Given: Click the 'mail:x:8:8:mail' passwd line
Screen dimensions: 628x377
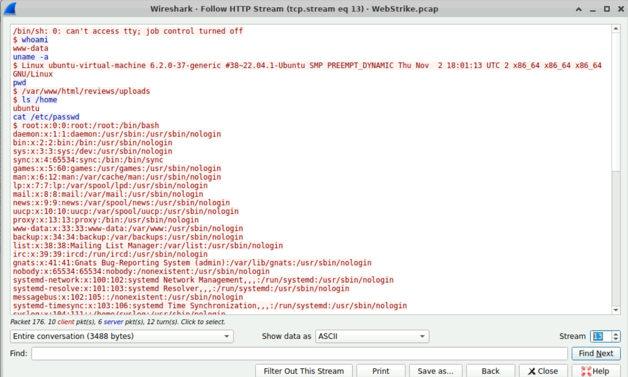Looking at the screenshot, I should [108, 194].
